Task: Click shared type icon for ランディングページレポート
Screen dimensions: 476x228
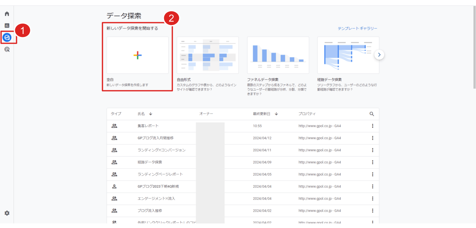Action: point(114,174)
